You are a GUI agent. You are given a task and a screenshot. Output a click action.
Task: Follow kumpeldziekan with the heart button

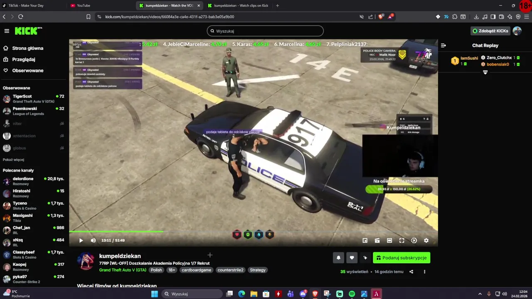[352, 258]
